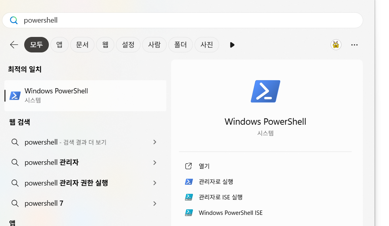Viewport: 389px width, 226px height.
Task: Expand chevron beside powershell 관리자
Action: click(x=154, y=162)
